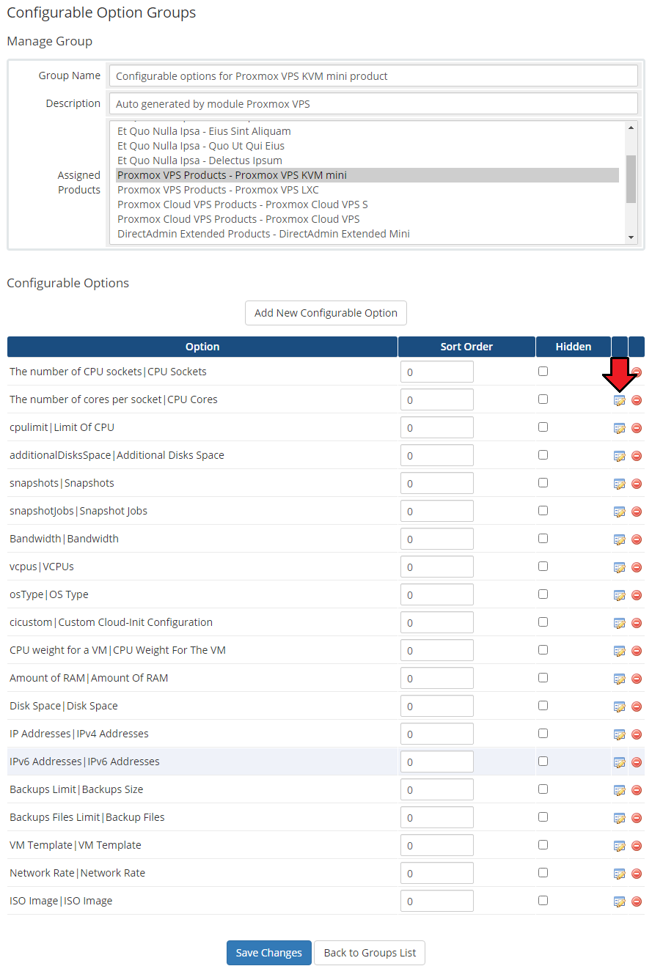Click products list scroll down arrow

[631, 237]
